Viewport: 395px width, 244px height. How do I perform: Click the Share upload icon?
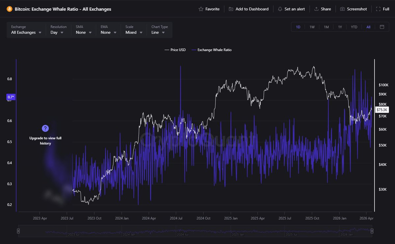(x=316, y=9)
